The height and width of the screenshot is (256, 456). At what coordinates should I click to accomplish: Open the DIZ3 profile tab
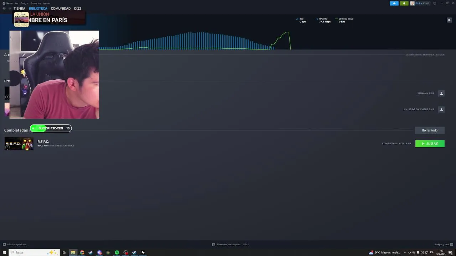point(78,8)
